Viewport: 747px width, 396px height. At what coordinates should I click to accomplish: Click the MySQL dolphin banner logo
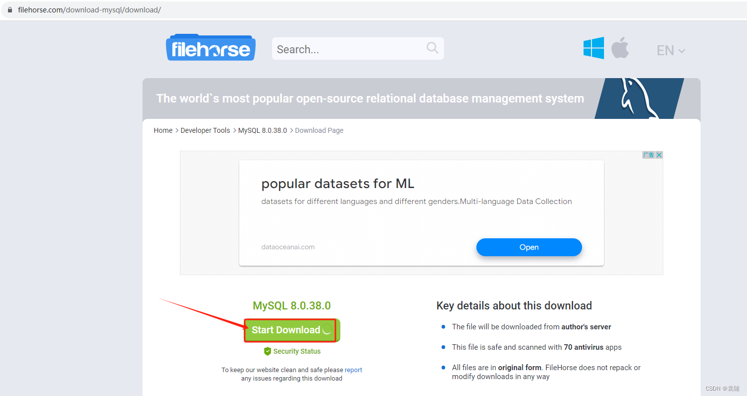coord(638,99)
